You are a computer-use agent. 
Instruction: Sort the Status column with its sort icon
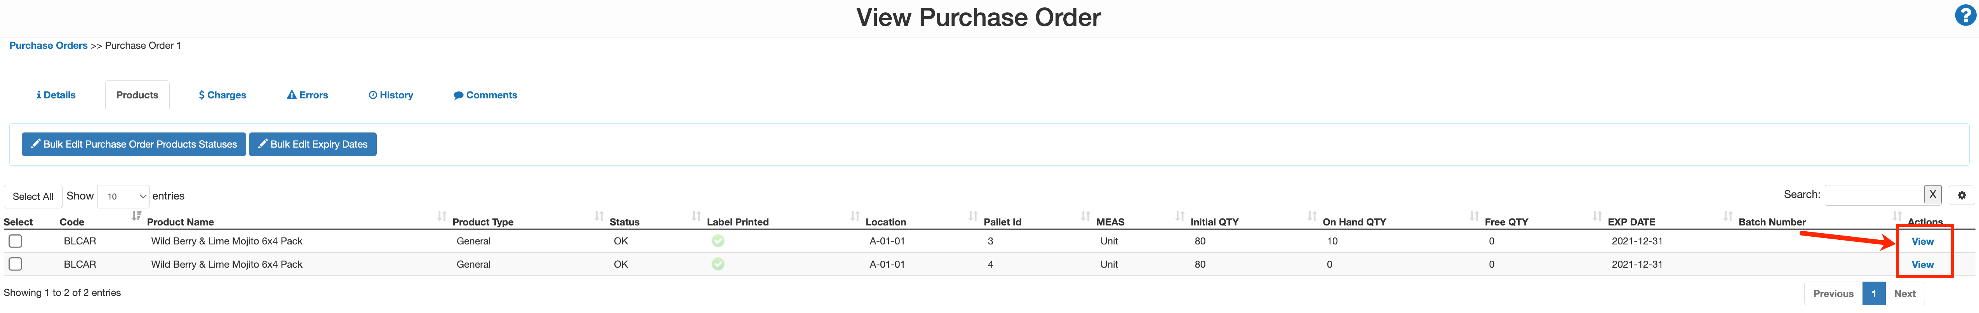[x=696, y=217]
